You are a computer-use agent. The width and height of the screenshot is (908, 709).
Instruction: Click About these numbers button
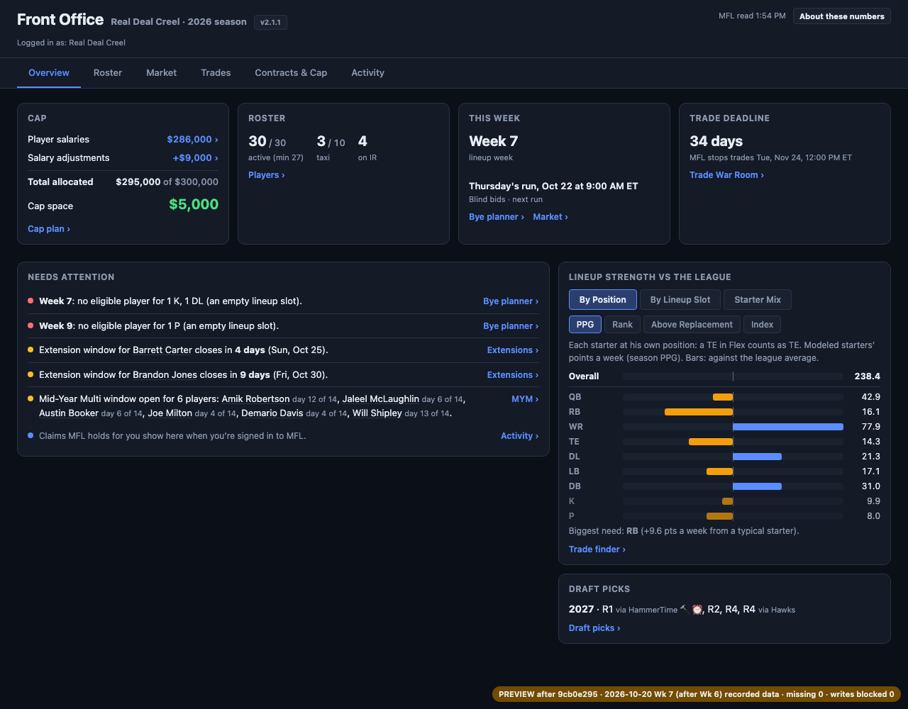(x=842, y=16)
